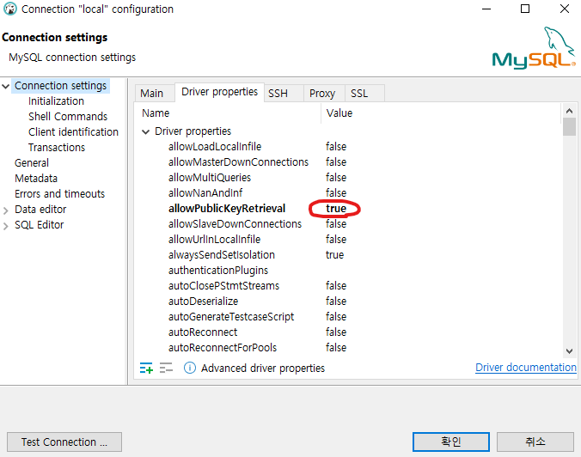This screenshot has height=457, width=581.
Task: Open Errors and timeouts settings
Action: click(x=59, y=193)
